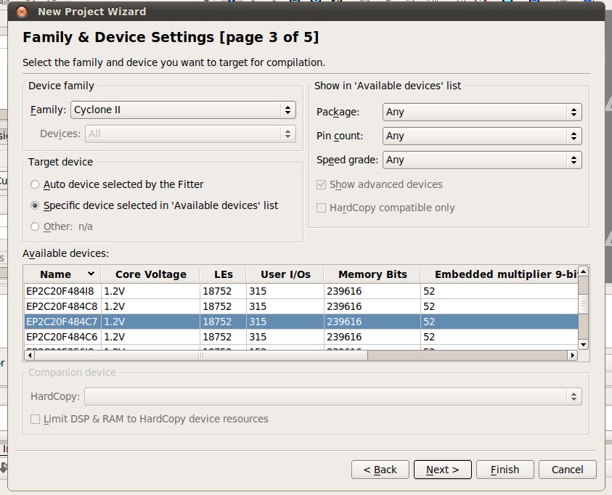Sort by the Memory Bits column header
This screenshot has width=612, height=495.
(x=372, y=274)
